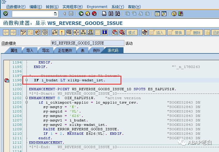Switch to the 导入 tab
Viewport: 219px width, 152px height.
(30, 50)
